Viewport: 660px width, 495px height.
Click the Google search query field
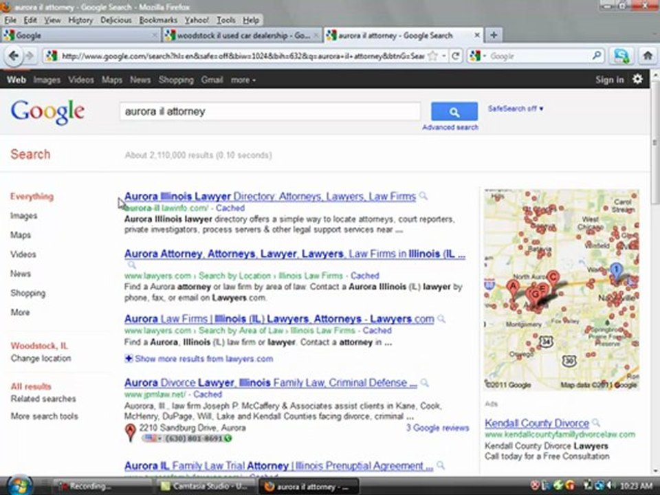coord(269,111)
